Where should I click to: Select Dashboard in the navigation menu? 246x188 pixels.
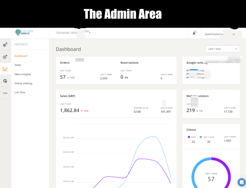point(21,56)
